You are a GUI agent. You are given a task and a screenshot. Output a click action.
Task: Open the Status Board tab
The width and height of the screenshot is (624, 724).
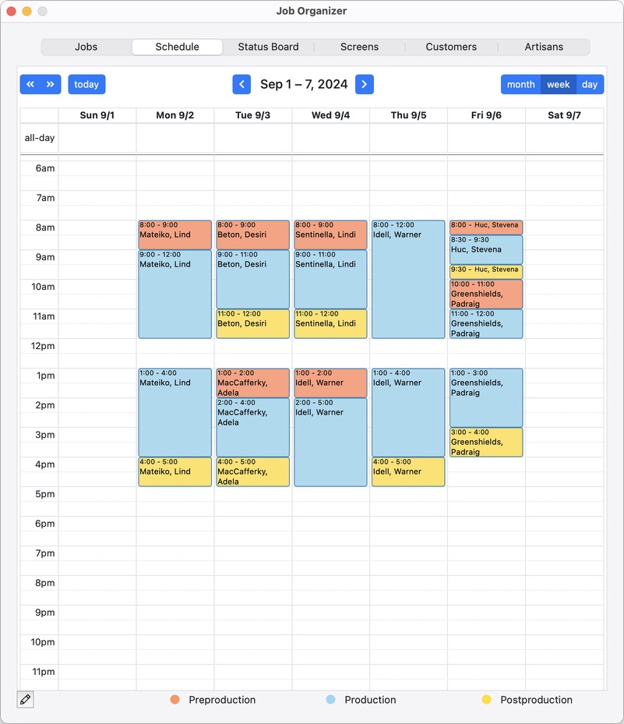(x=268, y=47)
